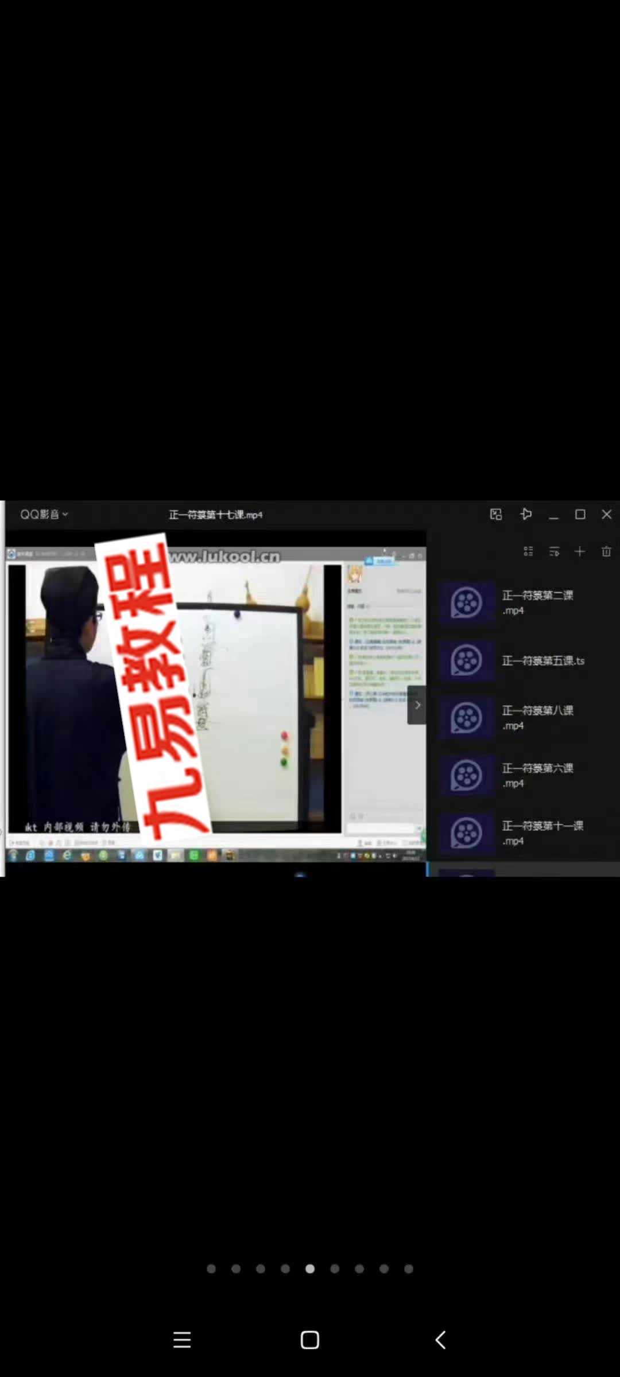Collapse the playlist panel arrow

pyautogui.click(x=417, y=705)
